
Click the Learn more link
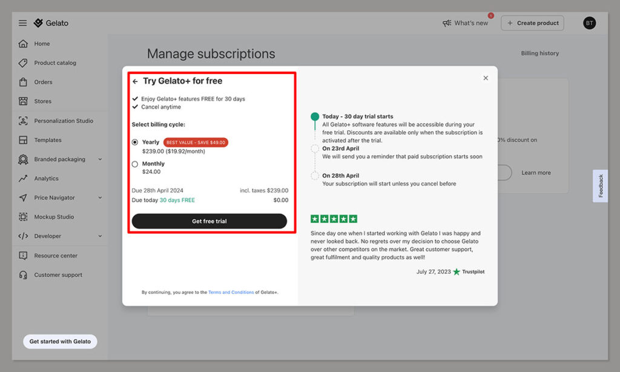pyautogui.click(x=536, y=173)
